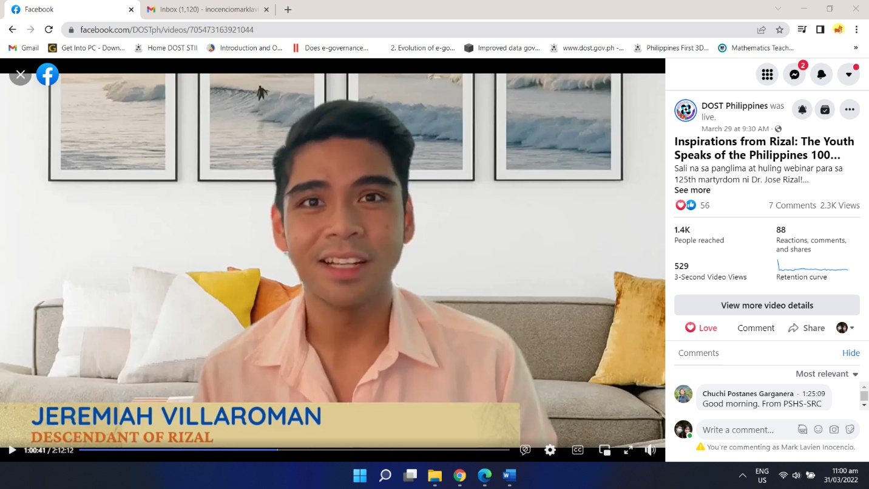
Task: Toggle the Love reaction on the video
Action: (x=701, y=328)
